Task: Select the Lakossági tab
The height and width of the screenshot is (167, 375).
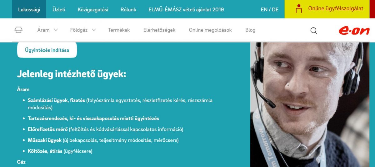Action: [x=29, y=9]
